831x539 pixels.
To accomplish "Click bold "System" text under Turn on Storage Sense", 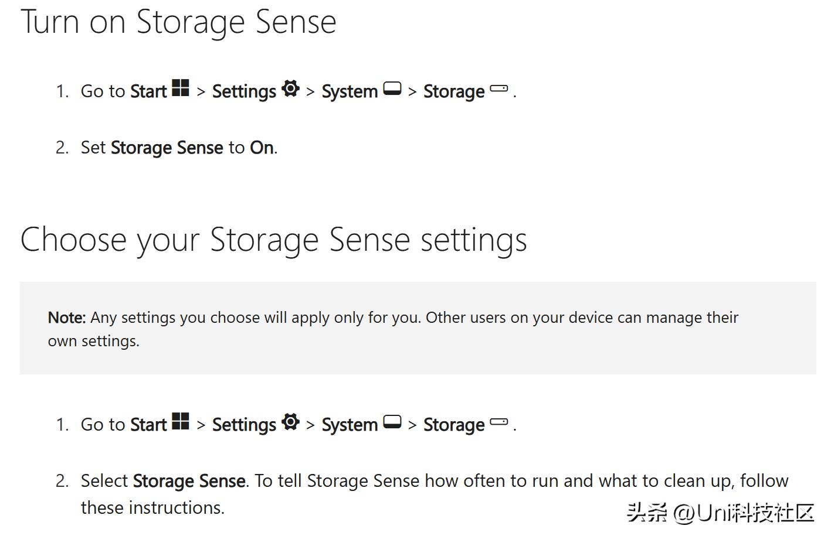I will (350, 91).
